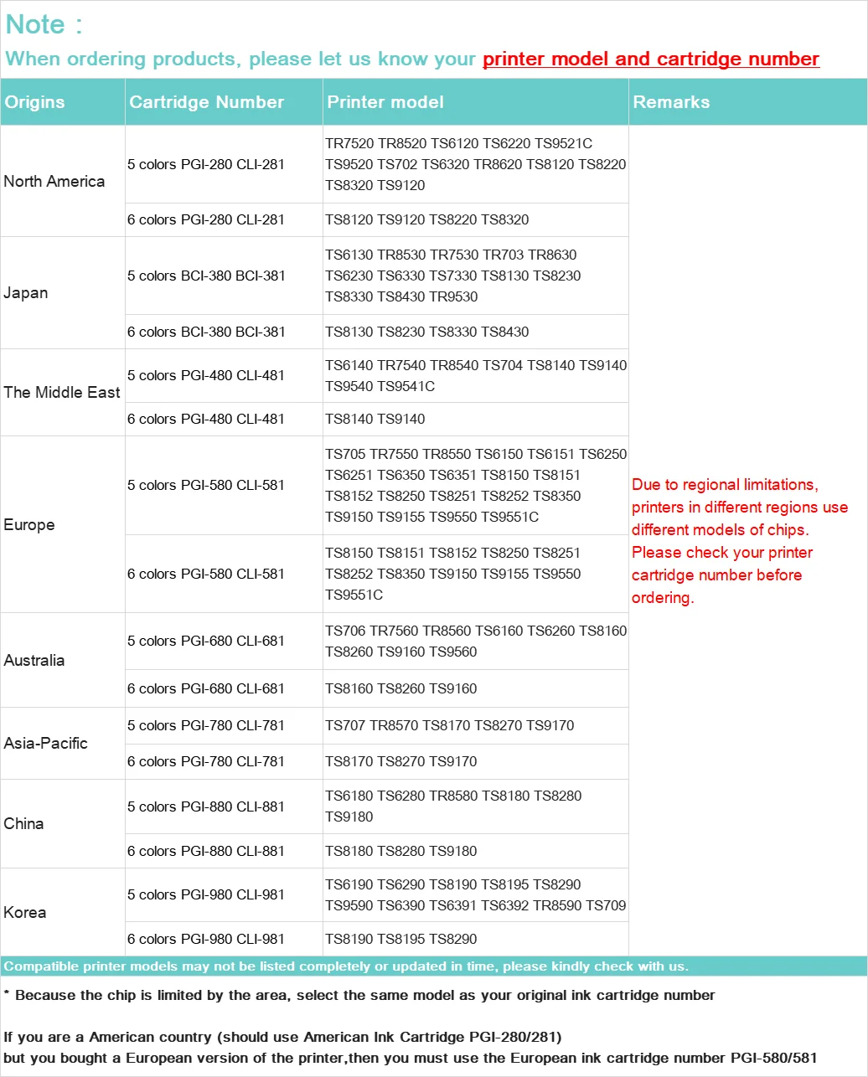This screenshot has height=1077, width=868.
Task: Click the 'Asia-Pacific' origin cell
Action: point(63,743)
